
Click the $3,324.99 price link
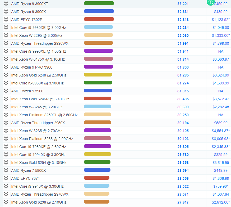tap(221, 75)
